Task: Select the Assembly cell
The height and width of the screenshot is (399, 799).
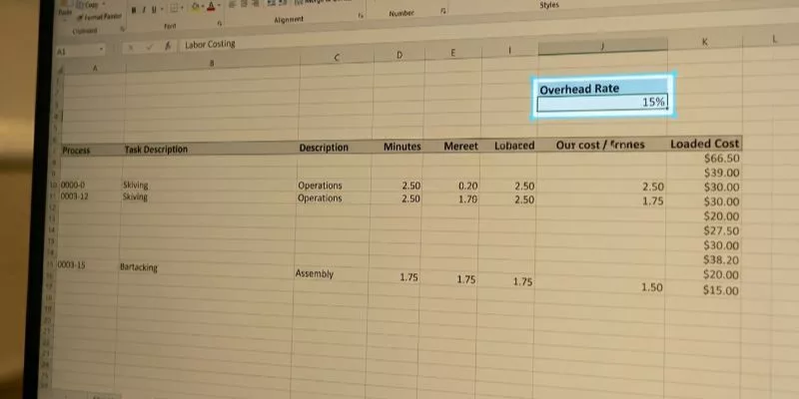Action: (x=331, y=273)
